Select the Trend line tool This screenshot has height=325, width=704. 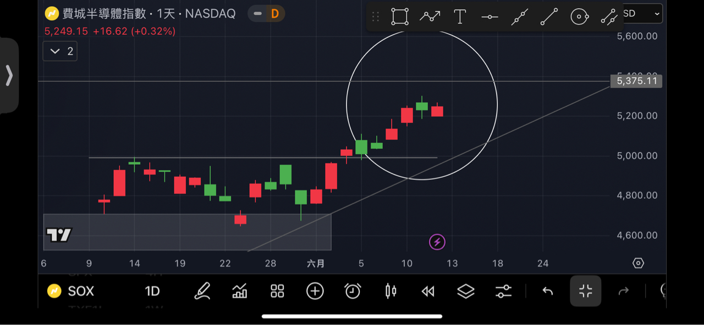tap(549, 17)
